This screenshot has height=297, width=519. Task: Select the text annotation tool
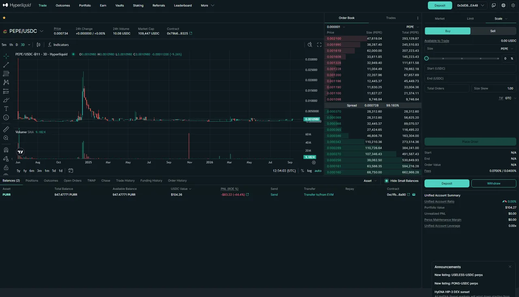tap(6, 109)
